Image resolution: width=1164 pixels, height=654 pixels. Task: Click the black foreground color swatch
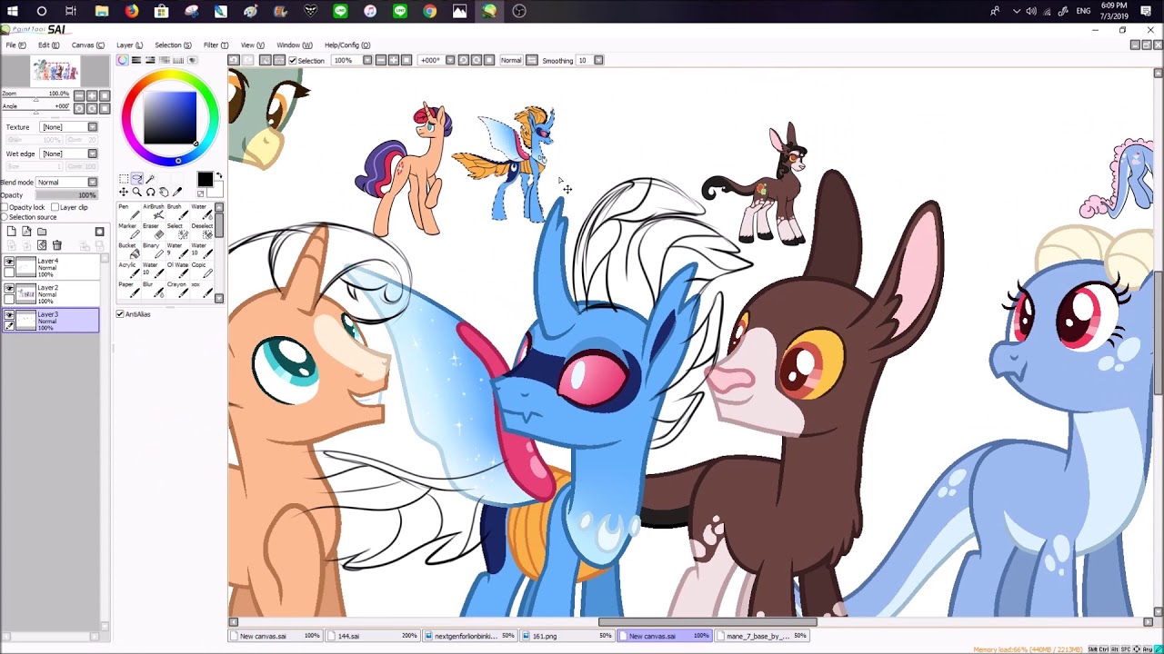206,179
